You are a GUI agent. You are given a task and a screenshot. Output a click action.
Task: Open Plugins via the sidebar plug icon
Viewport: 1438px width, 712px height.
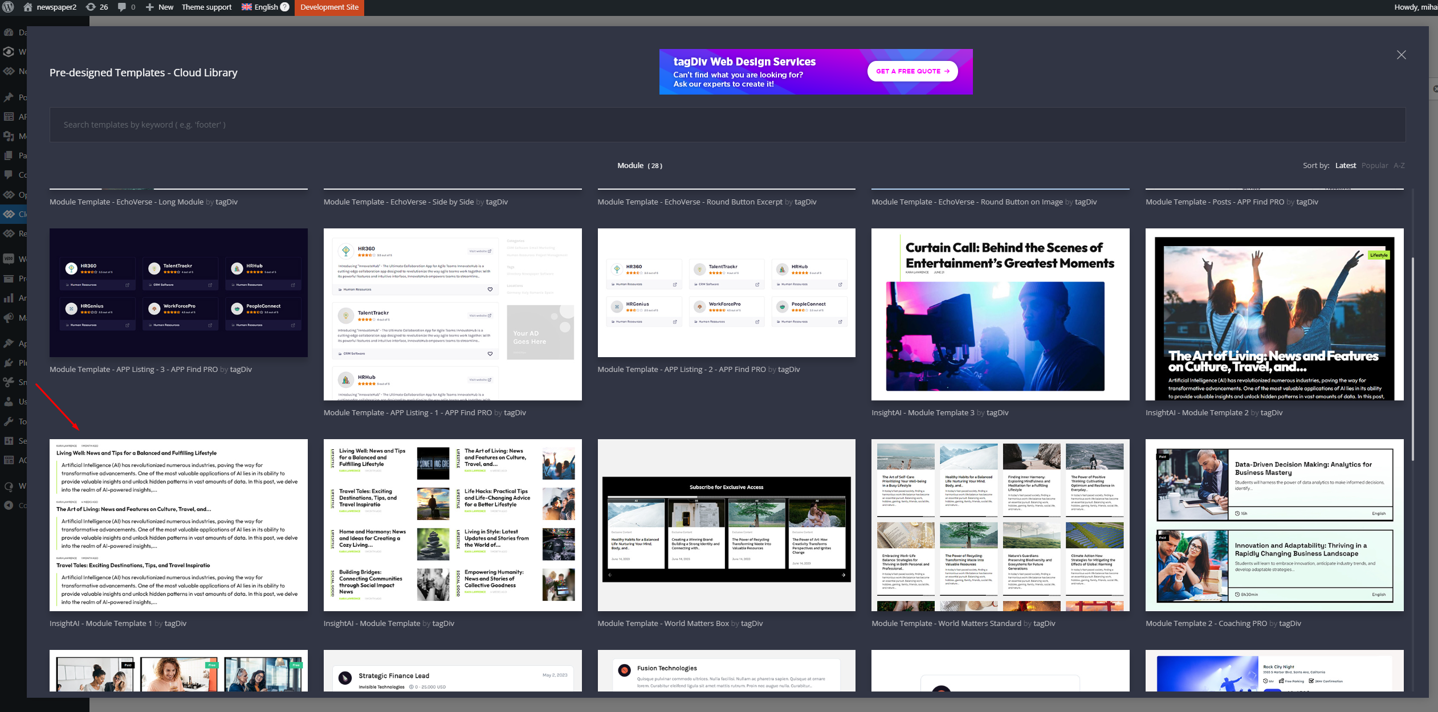[9, 363]
